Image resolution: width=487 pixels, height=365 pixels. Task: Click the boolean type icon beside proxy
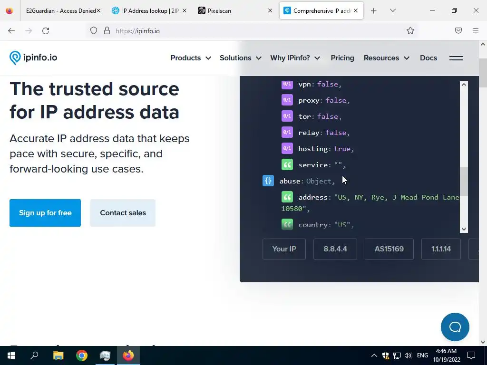point(287,100)
